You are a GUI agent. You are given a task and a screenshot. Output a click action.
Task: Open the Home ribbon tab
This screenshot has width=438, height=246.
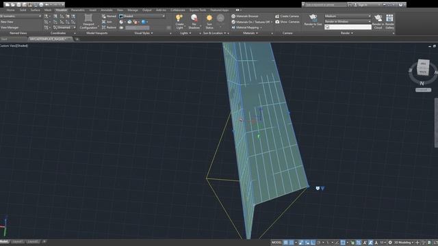(x=11, y=10)
